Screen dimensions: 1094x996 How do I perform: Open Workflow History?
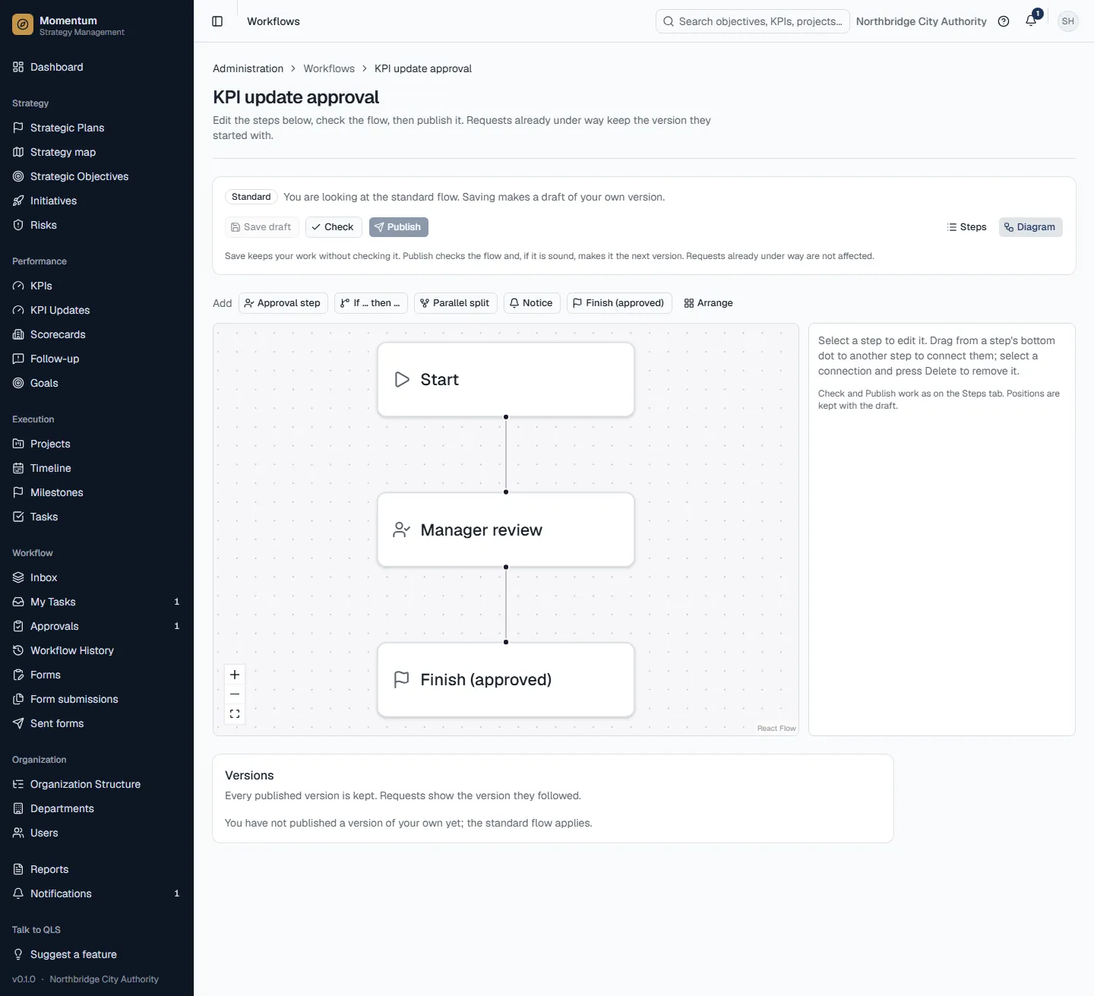coord(97,650)
